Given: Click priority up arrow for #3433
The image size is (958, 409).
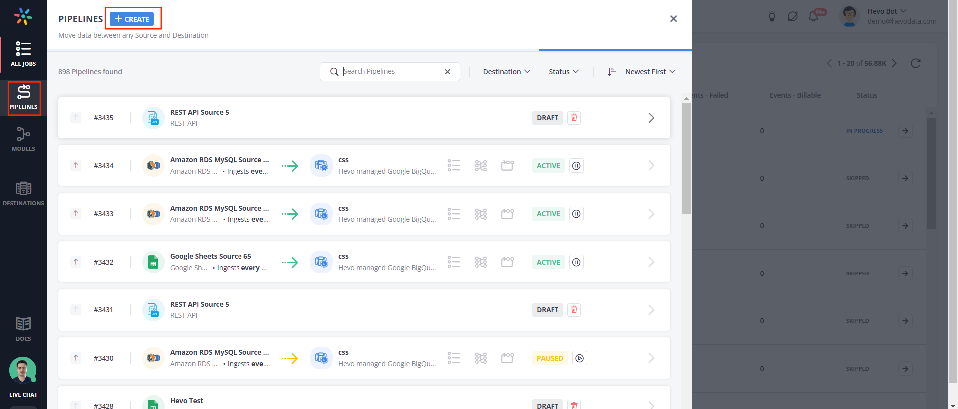Looking at the screenshot, I should point(76,213).
